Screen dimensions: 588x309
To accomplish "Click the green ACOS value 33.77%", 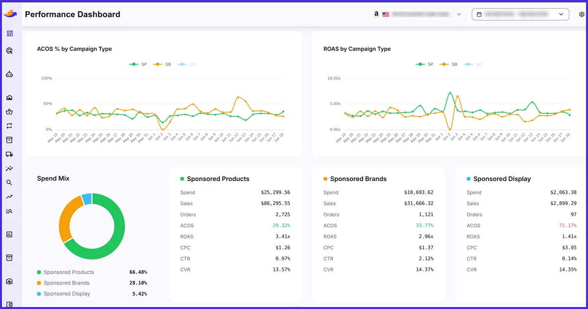I will [424, 226].
